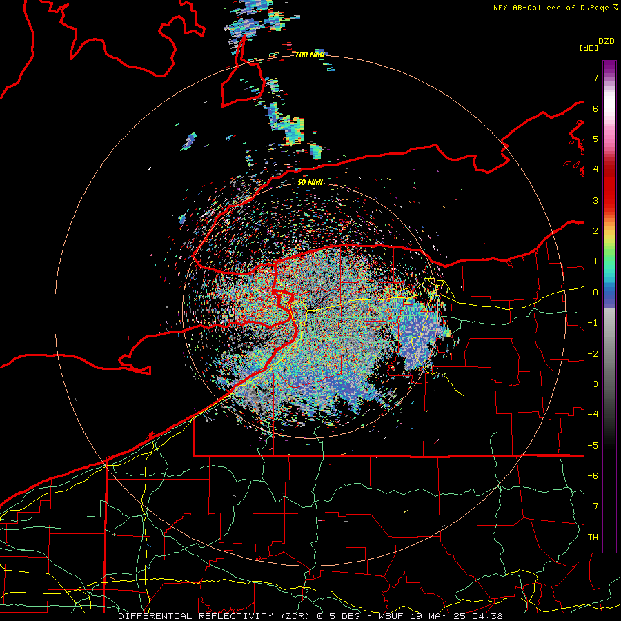
Task: Click the 7 value on the color scale
Action: coord(595,77)
